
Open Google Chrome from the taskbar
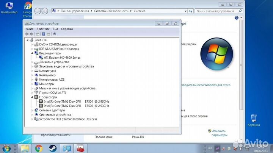38,148
